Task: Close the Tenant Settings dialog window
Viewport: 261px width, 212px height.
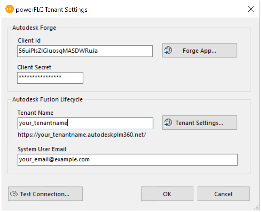Action: coord(251,10)
